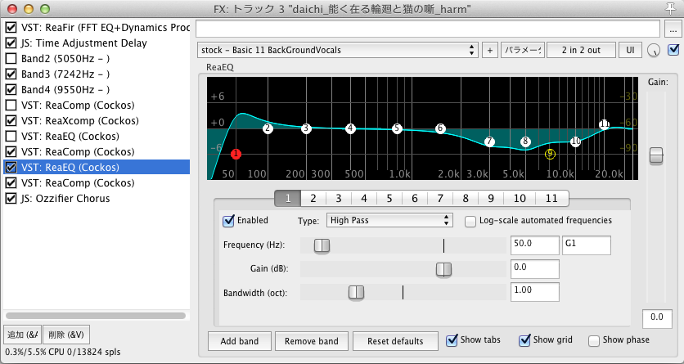Viewport: 684px width, 364px height.
Task: Click Reset defaults button
Action: click(395, 341)
